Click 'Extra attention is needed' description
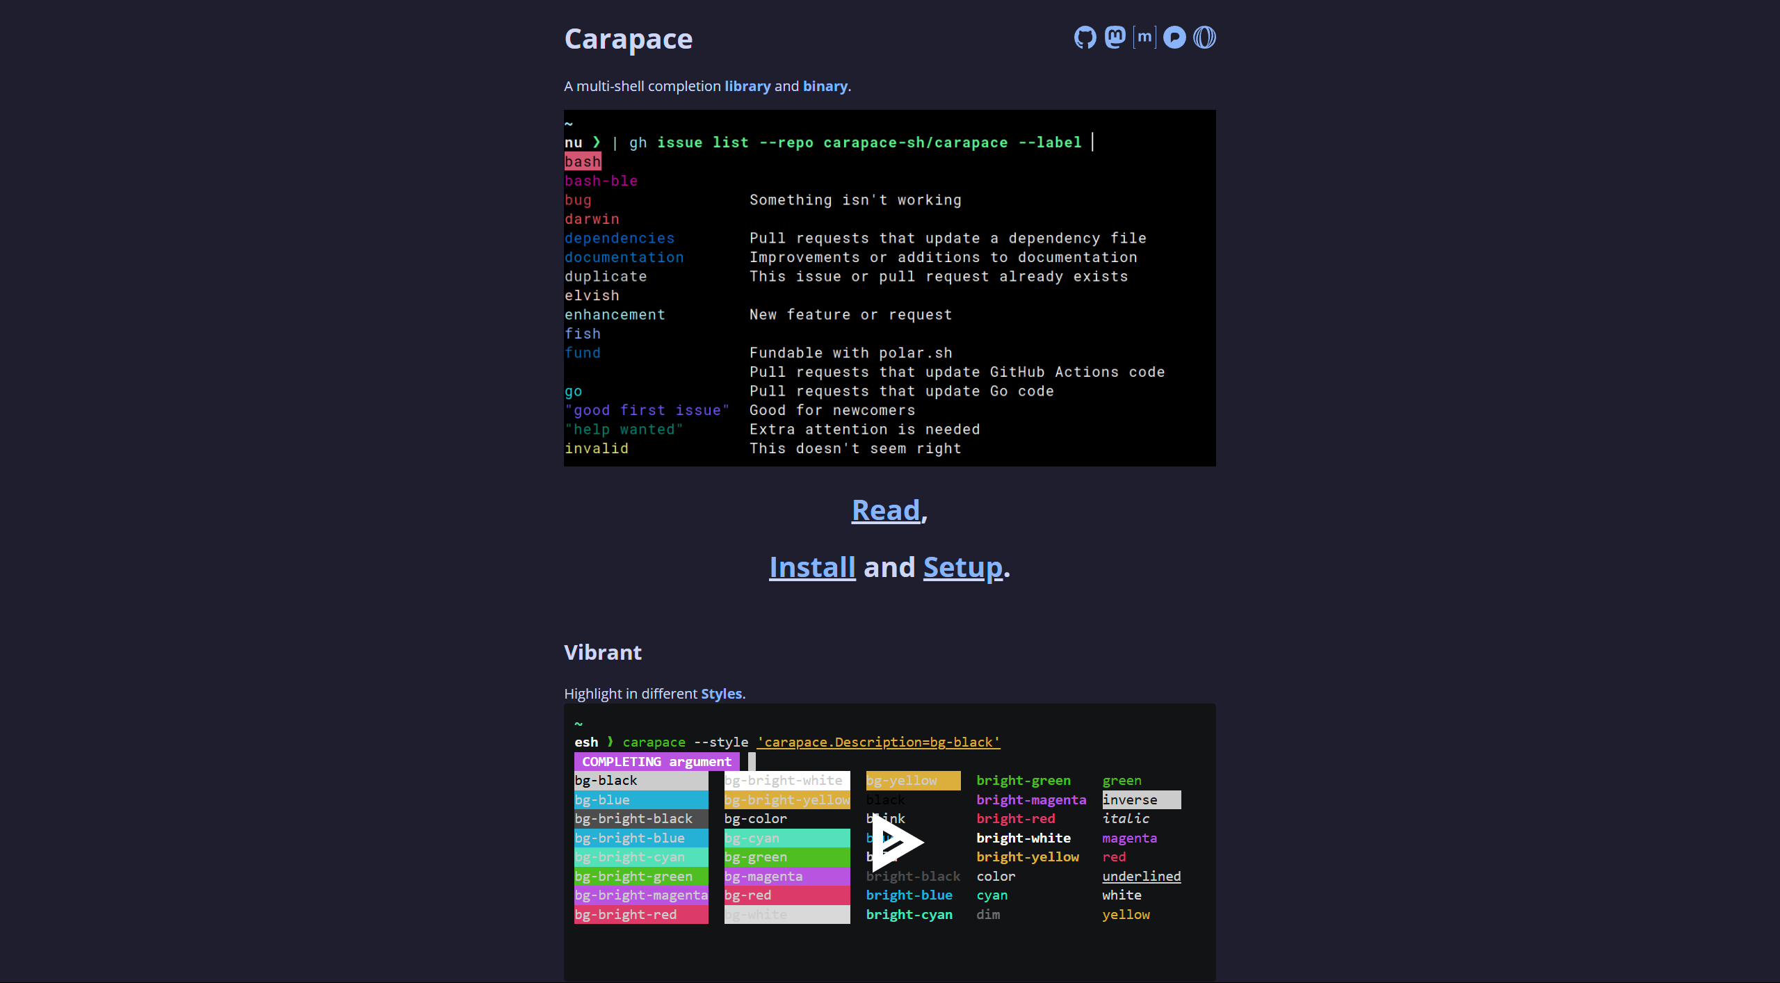 point(865,430)
